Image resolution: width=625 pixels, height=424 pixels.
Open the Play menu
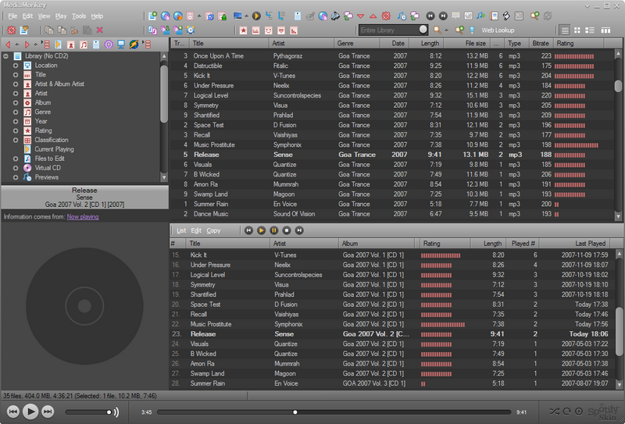coord(61,16)
